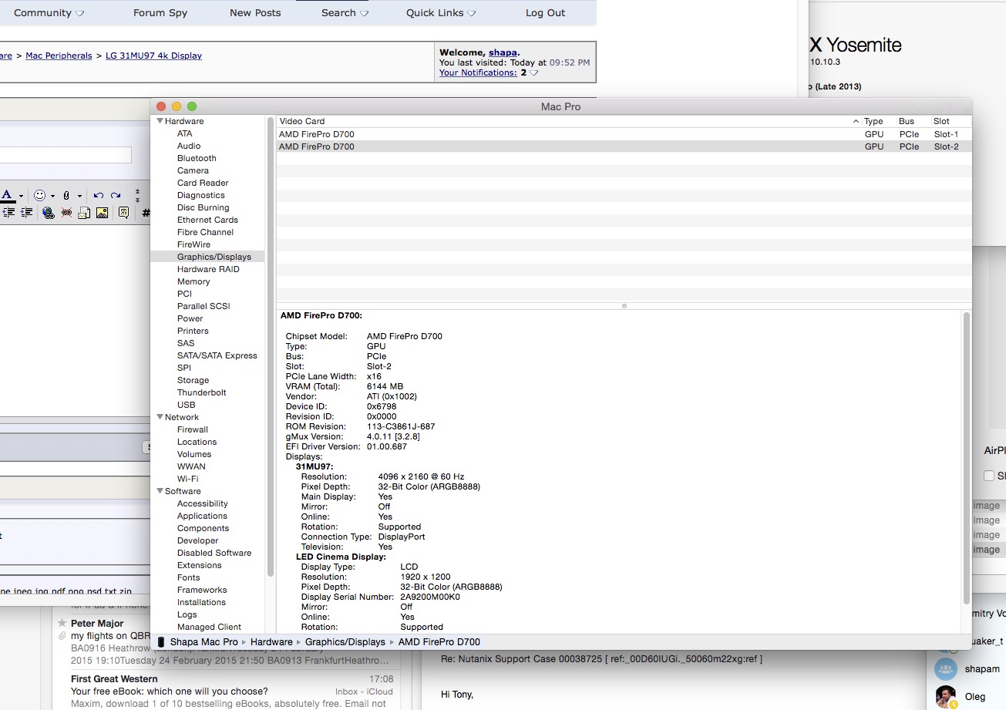
Task: Click Log Out in the forum navbar
Action: click(546, 13)
